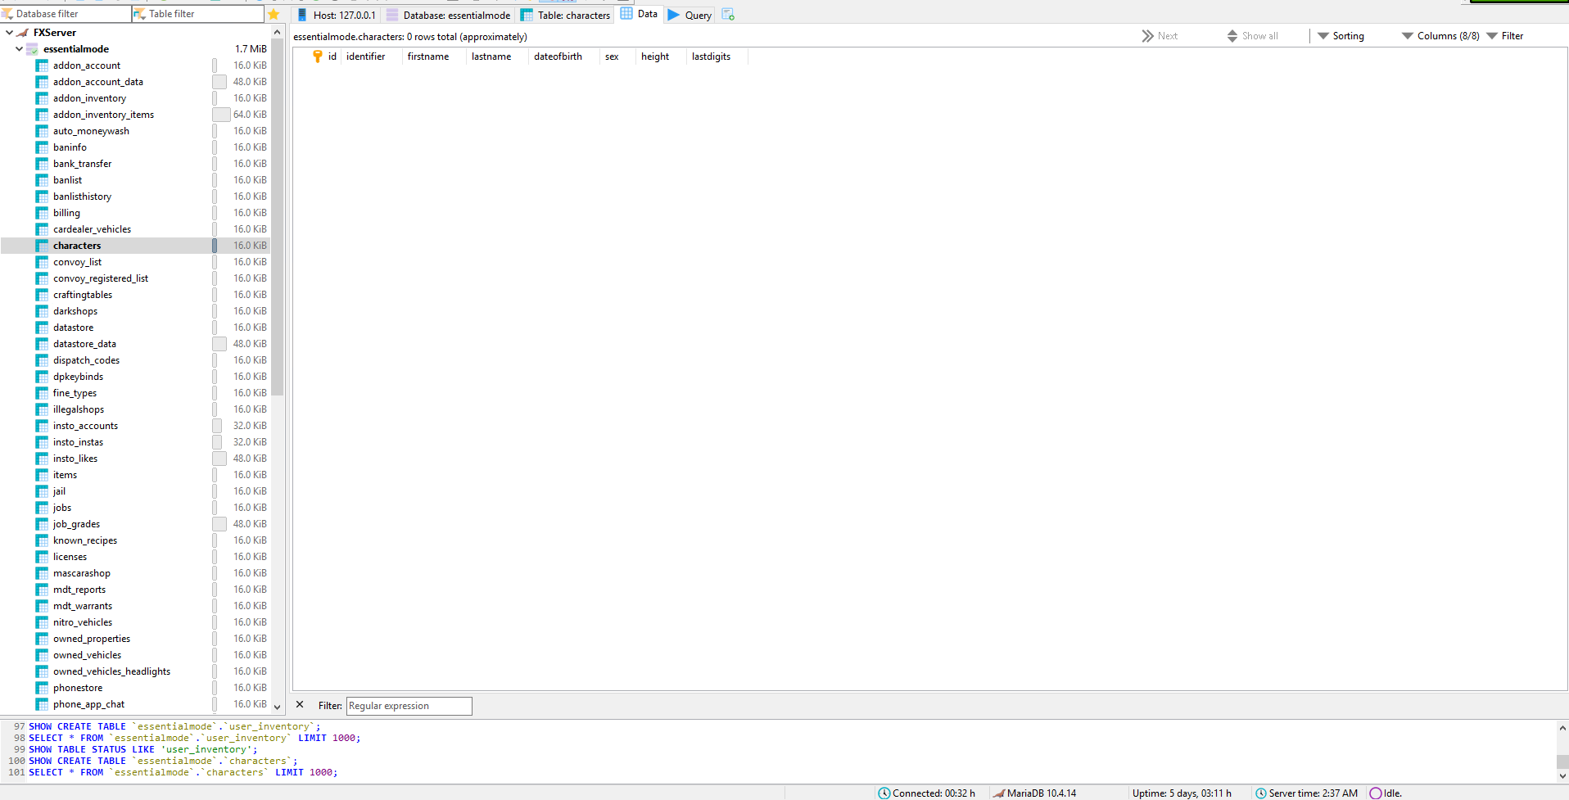Toggle 'Show all' rows

(1251, 35)
